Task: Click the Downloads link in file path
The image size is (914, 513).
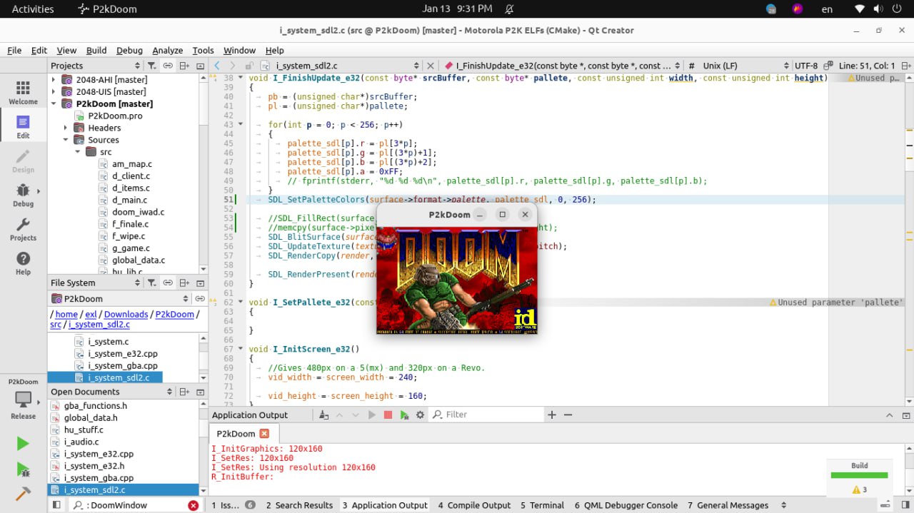Action: click(x=126, y=314)
